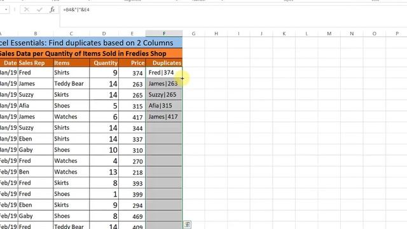Select the cell 'Afia|315'
407x229 pixels.
(164, 106)
